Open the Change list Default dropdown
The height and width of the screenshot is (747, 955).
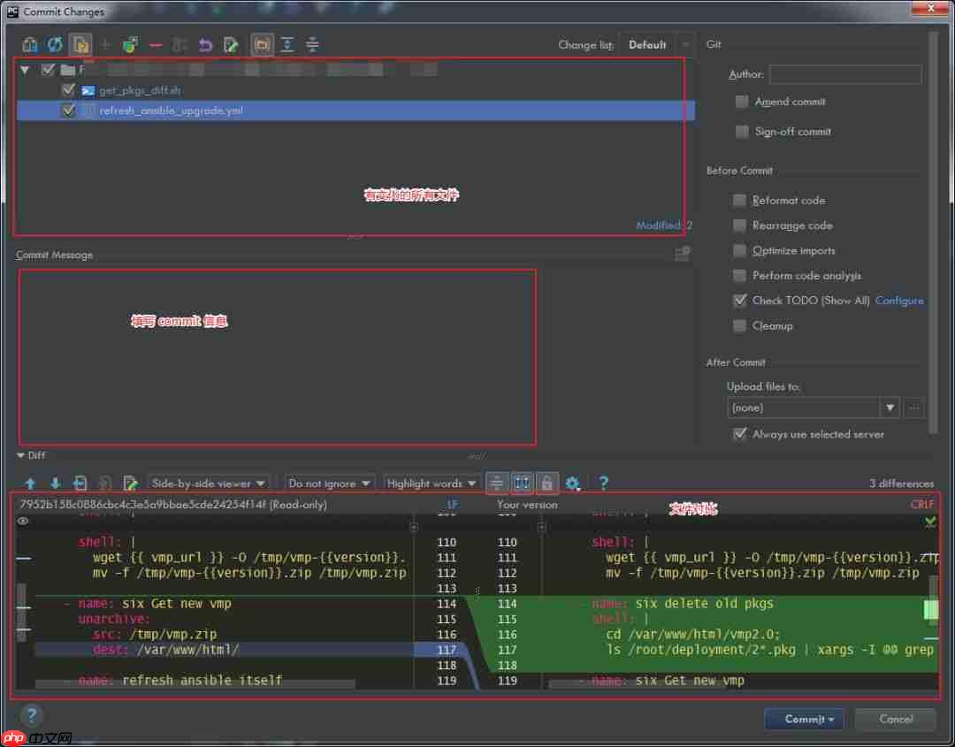pyautogui.click(x=657, y=44)
